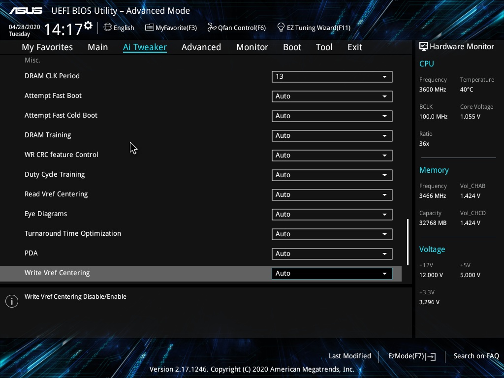Select the Write Vref Centering row label
Viewport: 504px width, 378px height.
(x=57, y=273)
